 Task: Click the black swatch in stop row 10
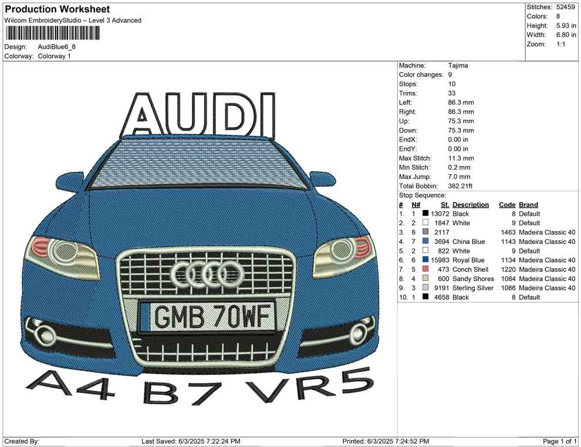click(x=425, y=297)
